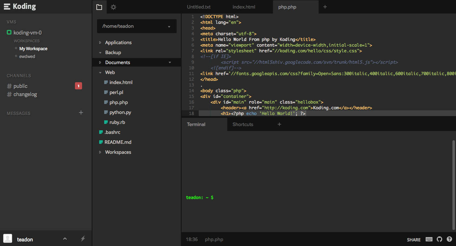Image resolution: width=456 pixels, height=246 pixels.
Task: Open the file tree folder icon tab
Action: (x=99, y=7)
